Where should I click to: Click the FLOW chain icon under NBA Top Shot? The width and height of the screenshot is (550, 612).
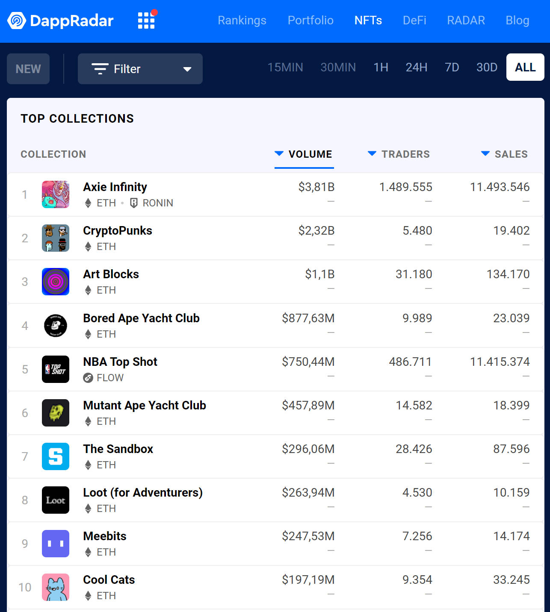[88, 378]
